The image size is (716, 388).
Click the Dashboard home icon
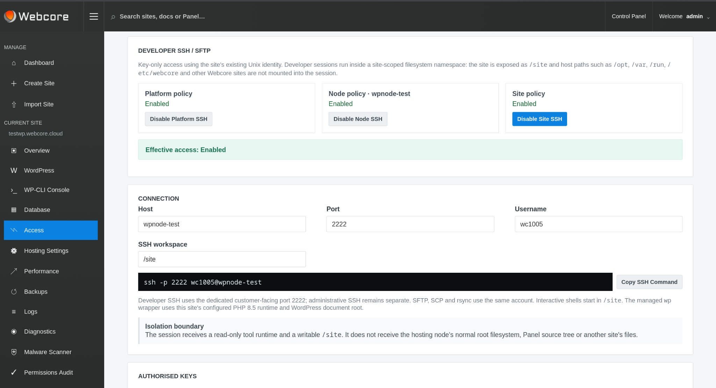click(14, 63)
